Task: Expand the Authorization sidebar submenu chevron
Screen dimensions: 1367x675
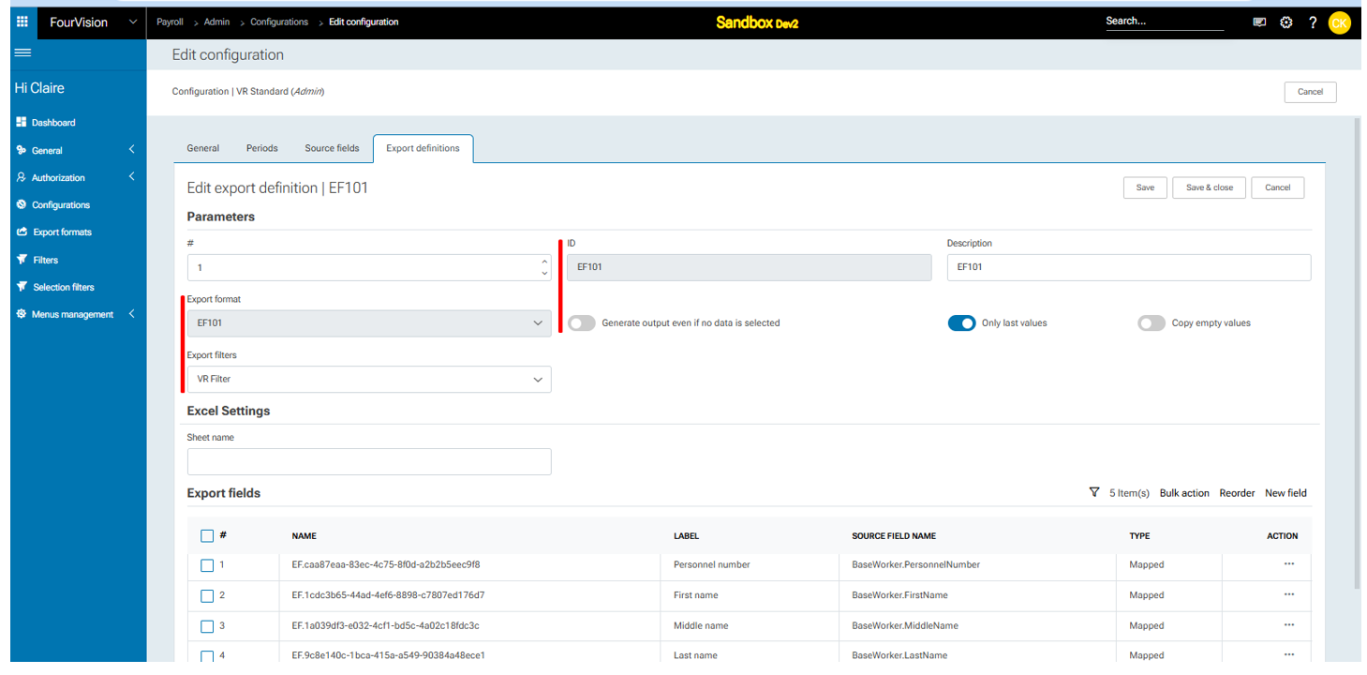Action: tap(132, 177)
